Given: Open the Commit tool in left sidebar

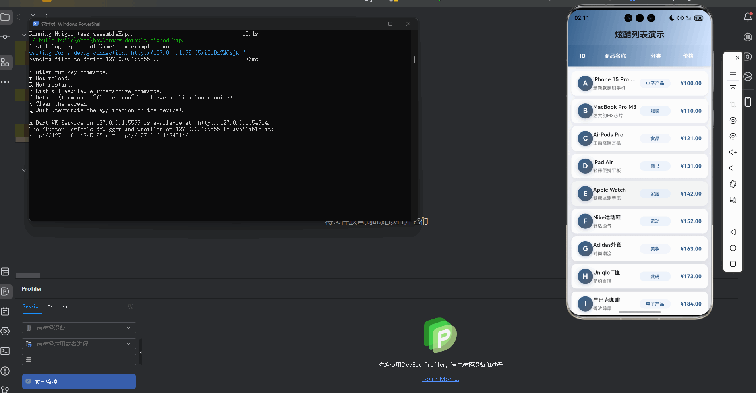Looking at the screenshot, I should pos(5,37).
